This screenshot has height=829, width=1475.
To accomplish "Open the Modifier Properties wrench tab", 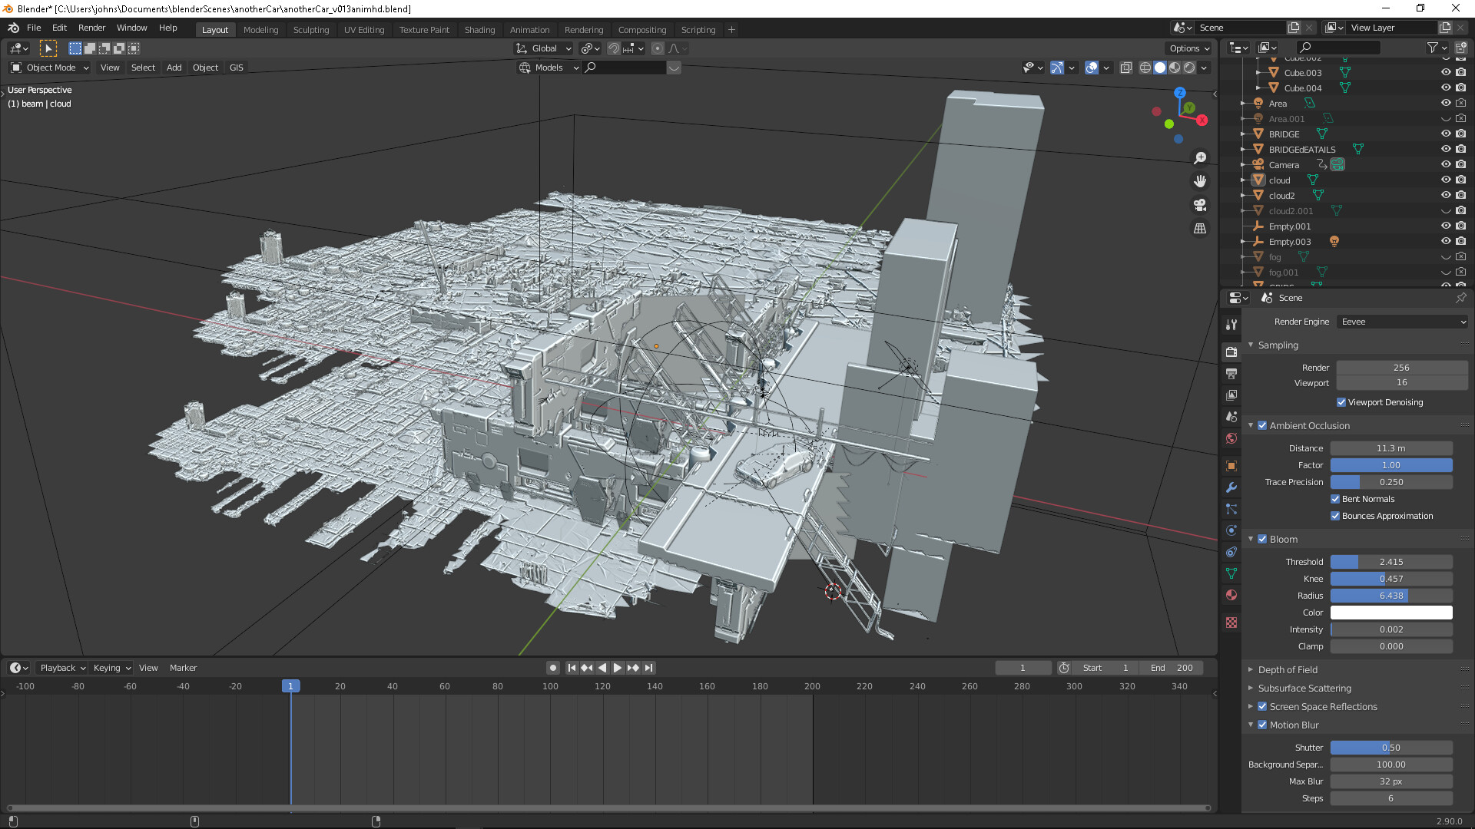I will tap(1231, 487).
